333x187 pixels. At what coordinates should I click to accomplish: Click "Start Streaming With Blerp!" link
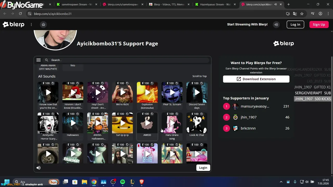click(247, 24)
